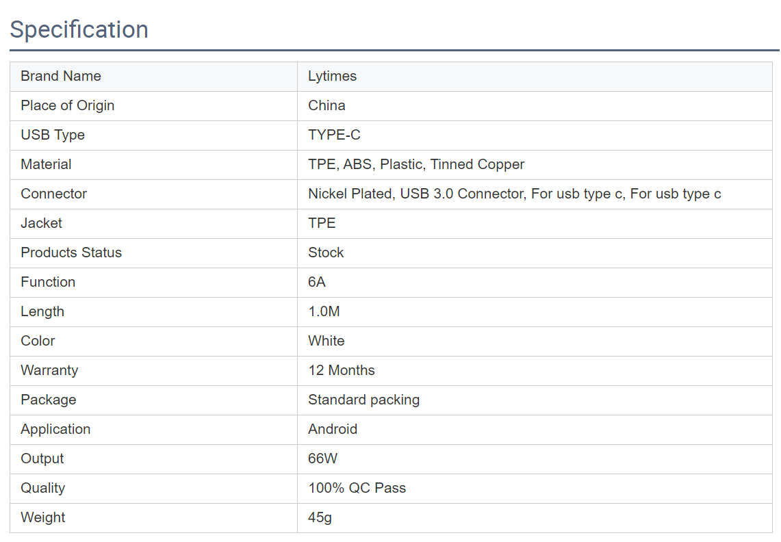This screenshot has width=781, height=542.
Task: Click the TYPE-C value cell
Action: tap(334, 135)
